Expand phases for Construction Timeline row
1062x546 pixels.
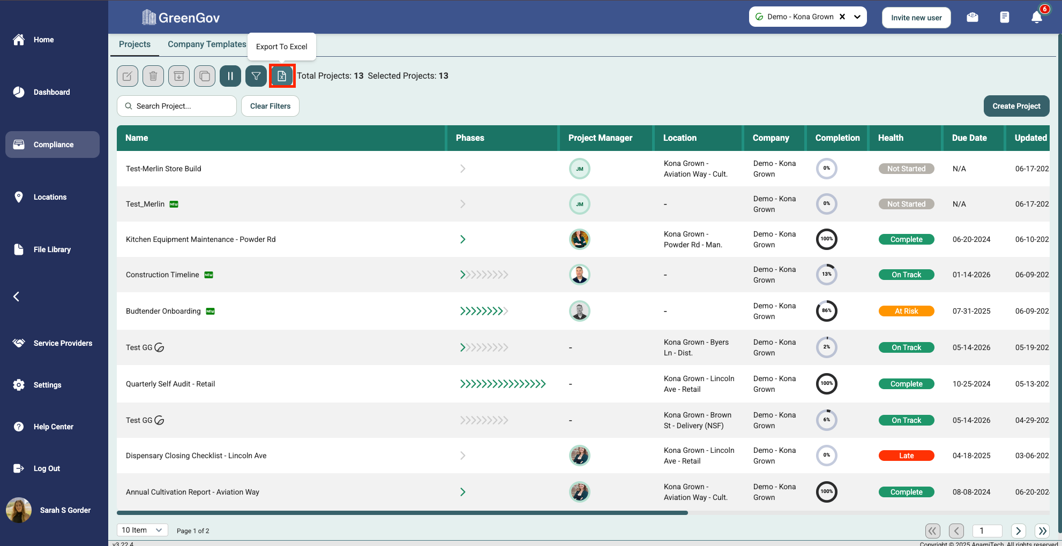click(484, 275)
